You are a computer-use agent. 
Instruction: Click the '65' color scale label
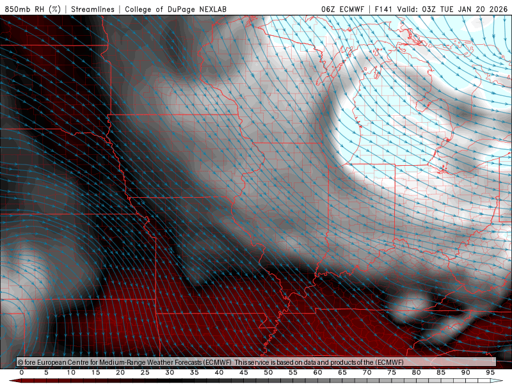[342, 372]
